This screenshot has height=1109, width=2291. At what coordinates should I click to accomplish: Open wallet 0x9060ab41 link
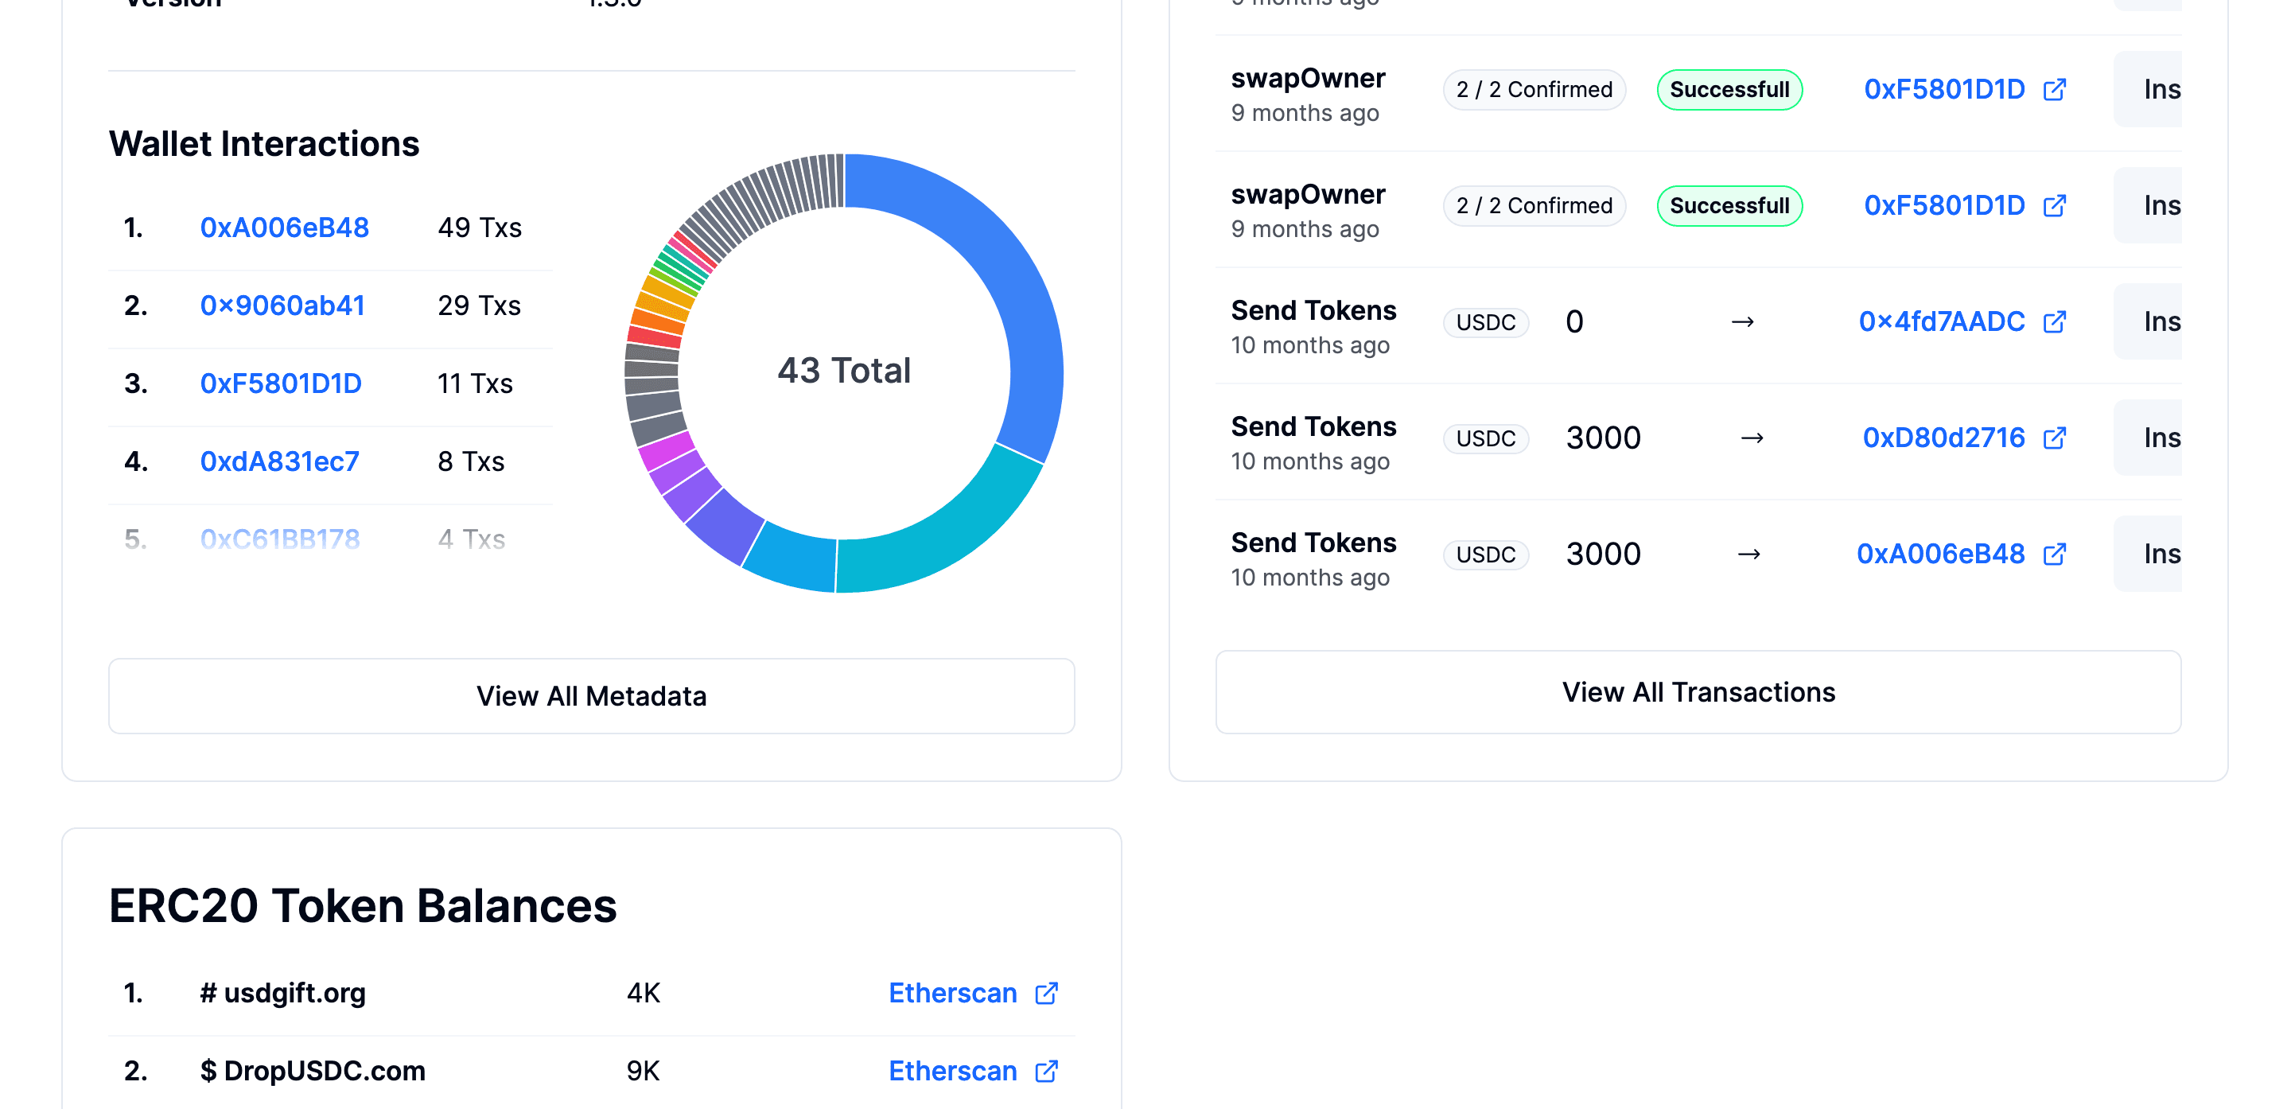pos(282,305)
